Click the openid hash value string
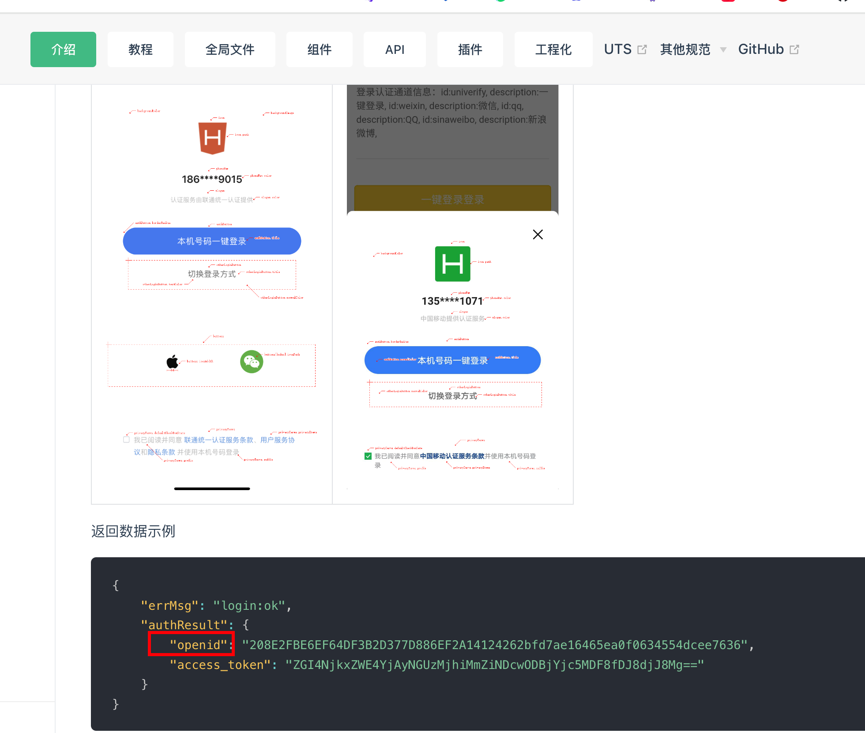The image size is (865, 733). coord(495,645)
